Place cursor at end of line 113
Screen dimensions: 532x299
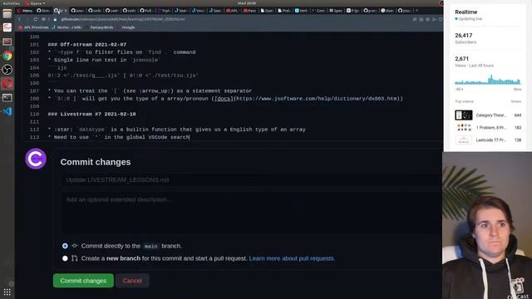click(x=190, y=137)
